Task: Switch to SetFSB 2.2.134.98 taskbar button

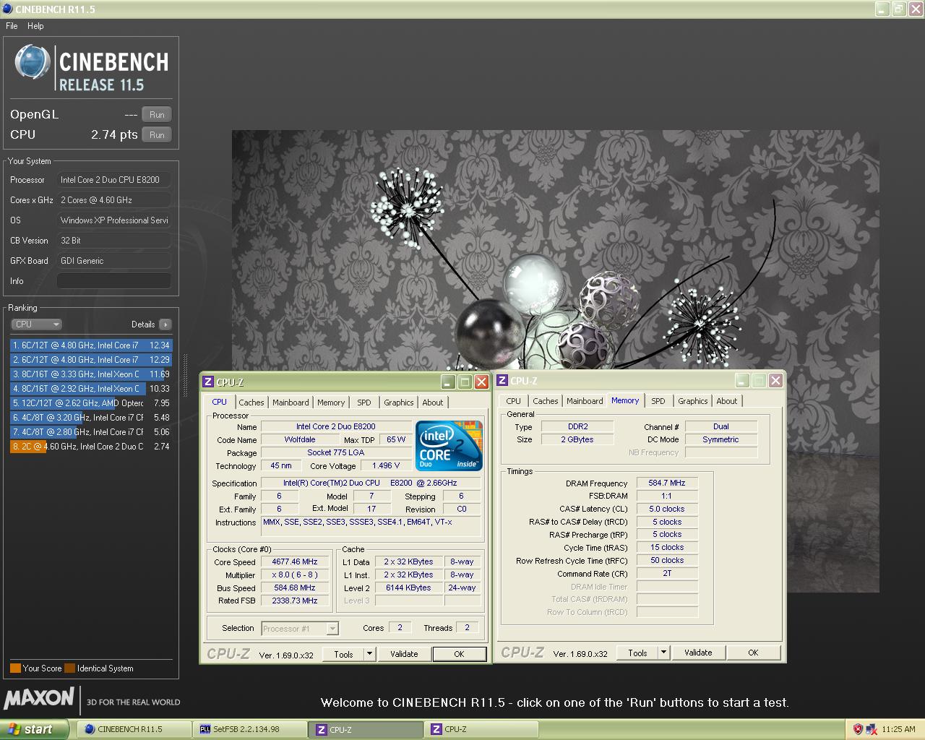Action: pos(250,729)
